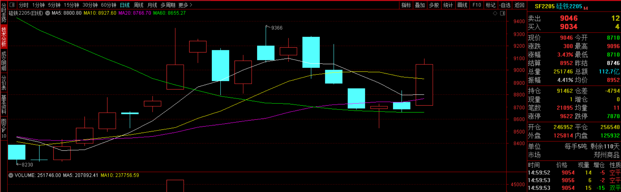Select the 15分钟 period tab
The image size is (621, 192).
(71, 5)
